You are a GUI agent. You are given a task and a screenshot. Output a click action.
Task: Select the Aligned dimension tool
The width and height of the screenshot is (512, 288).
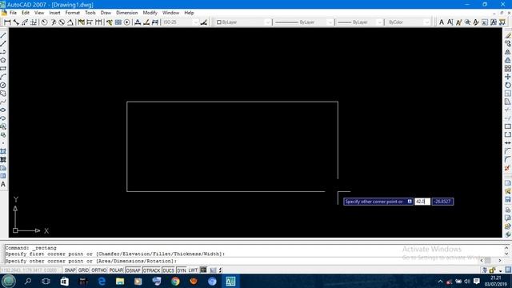click(16, 22)
